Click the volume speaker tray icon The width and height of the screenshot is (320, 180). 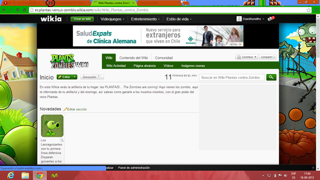tap(285, 175)
